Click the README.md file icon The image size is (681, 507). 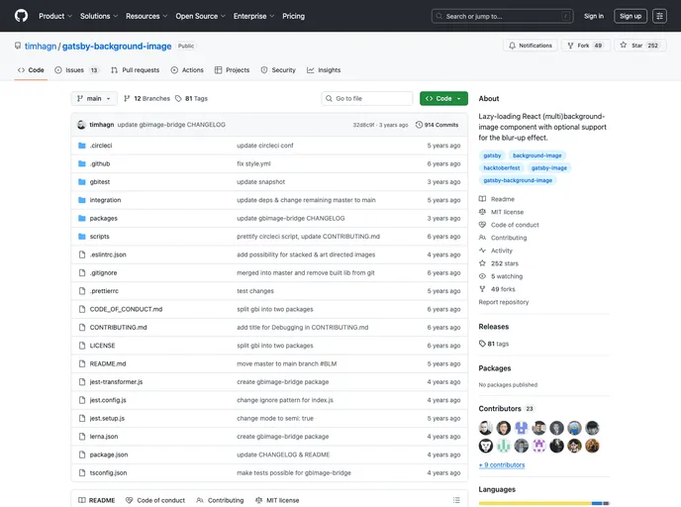[81, 363]
